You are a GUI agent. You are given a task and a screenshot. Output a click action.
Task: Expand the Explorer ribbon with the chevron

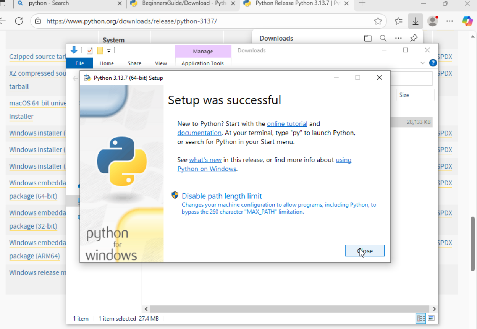pyautogui.click(x=422, y=63)
